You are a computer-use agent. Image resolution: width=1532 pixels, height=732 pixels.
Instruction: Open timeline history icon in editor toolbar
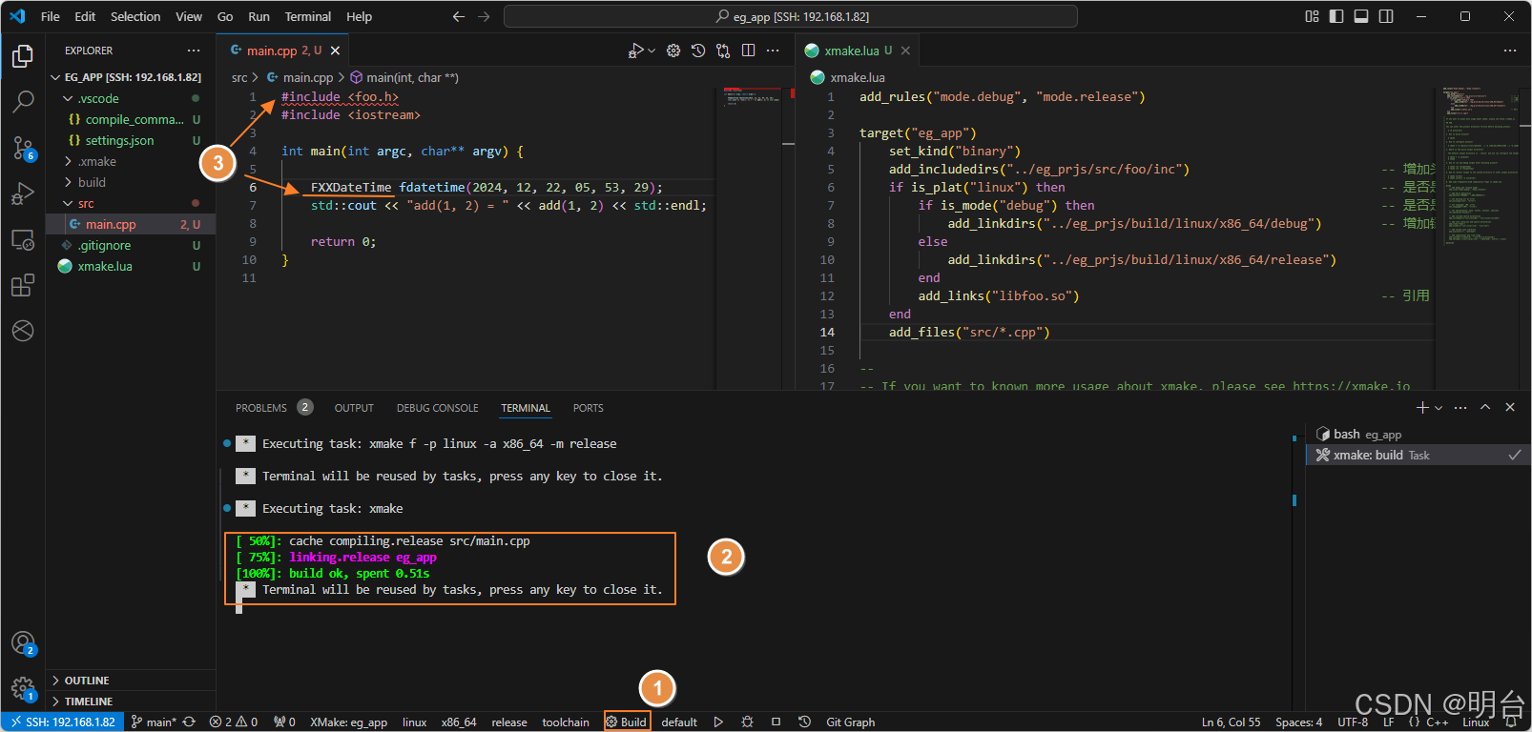tap(698, 51)
